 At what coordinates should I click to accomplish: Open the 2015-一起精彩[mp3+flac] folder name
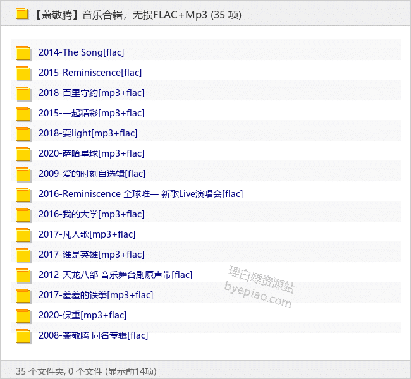tap(92, 113)
